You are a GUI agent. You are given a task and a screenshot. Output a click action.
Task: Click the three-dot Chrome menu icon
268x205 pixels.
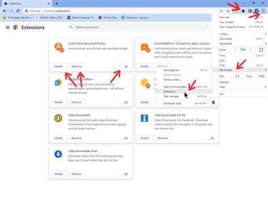click(x=263, y=11)
